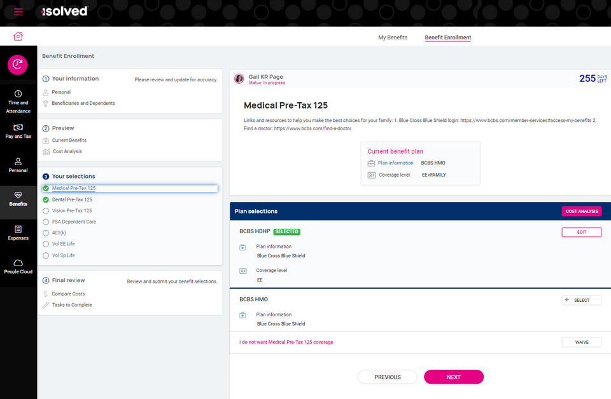The height and width of the screenshot is (399, 611).
Task: Open the hamburger menu icon
Action: [x=18, y=11]
